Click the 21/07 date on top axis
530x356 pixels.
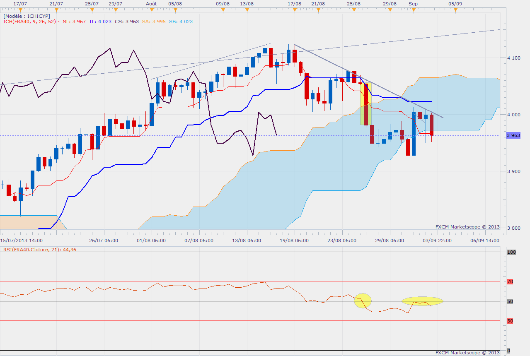[56, 3]
